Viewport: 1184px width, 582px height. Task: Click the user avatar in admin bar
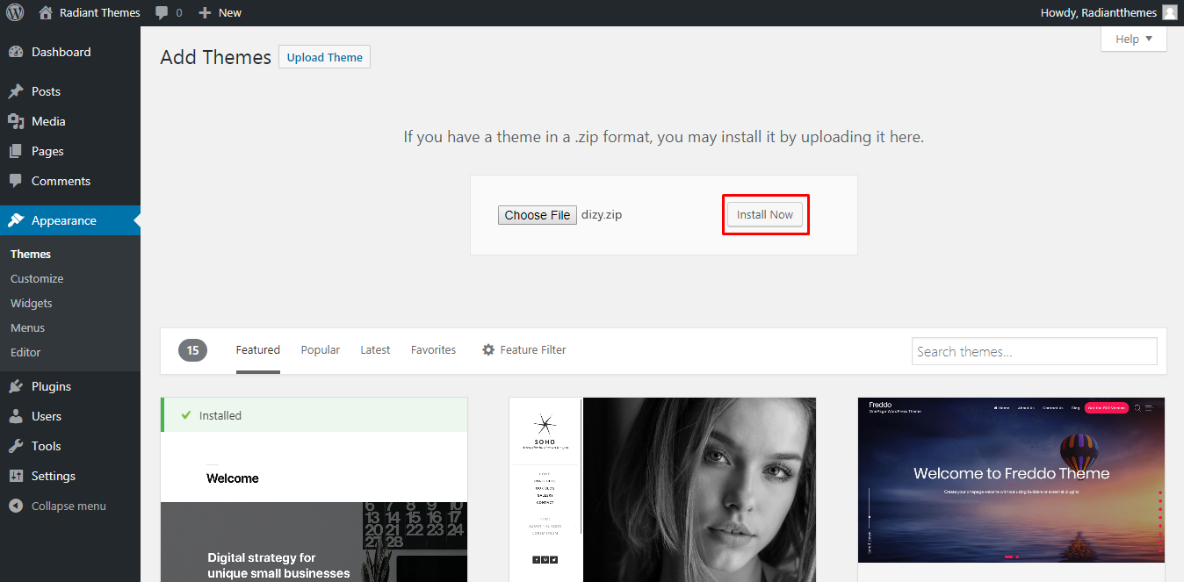point(1169,12)
